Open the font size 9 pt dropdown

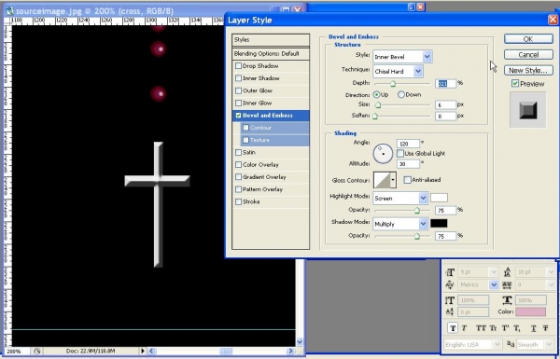tap(494, 272)
